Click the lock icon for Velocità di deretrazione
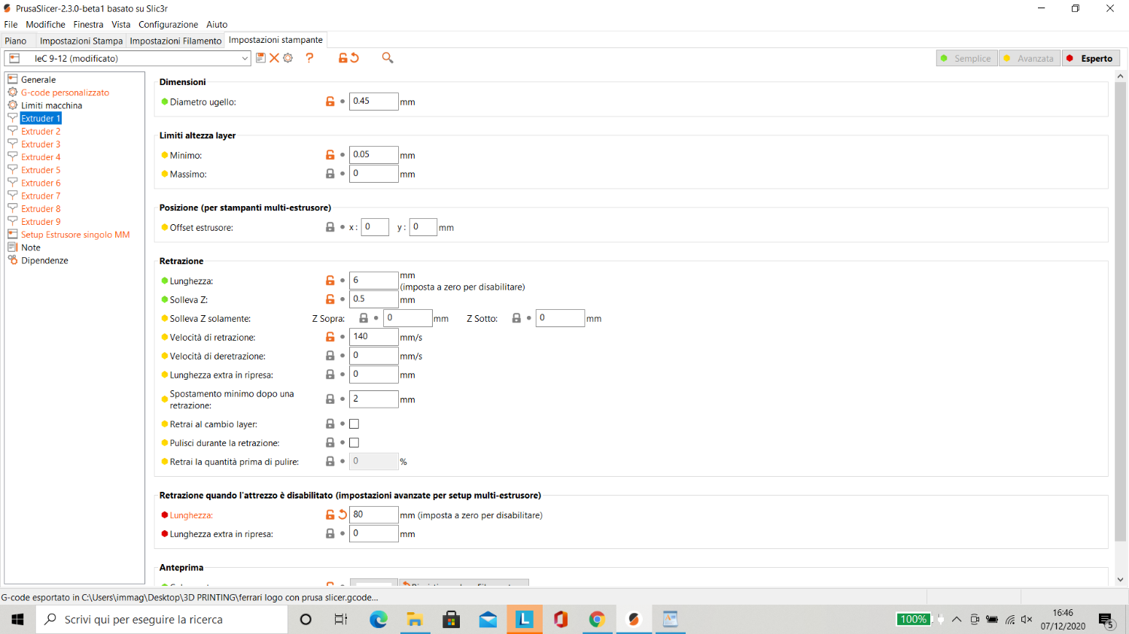This screenshot has width=1129, height=634. point(330,356)
